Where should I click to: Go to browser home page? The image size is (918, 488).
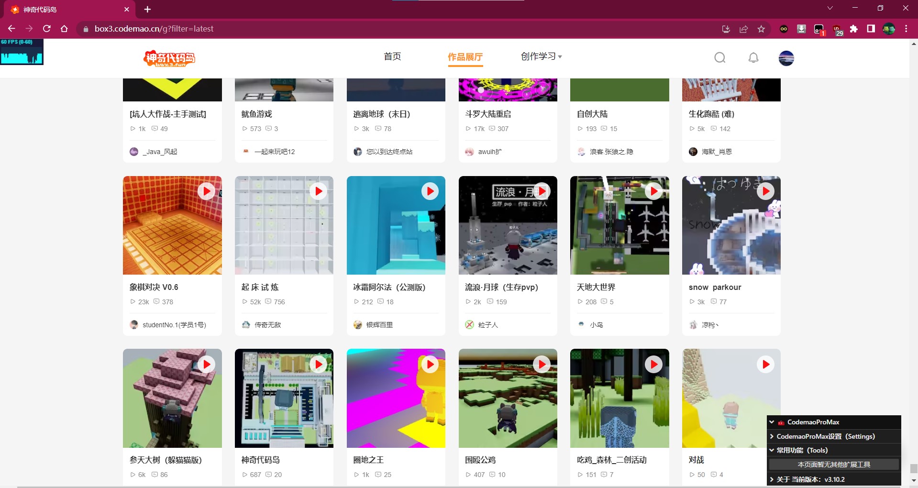click(x=64, y=29)
